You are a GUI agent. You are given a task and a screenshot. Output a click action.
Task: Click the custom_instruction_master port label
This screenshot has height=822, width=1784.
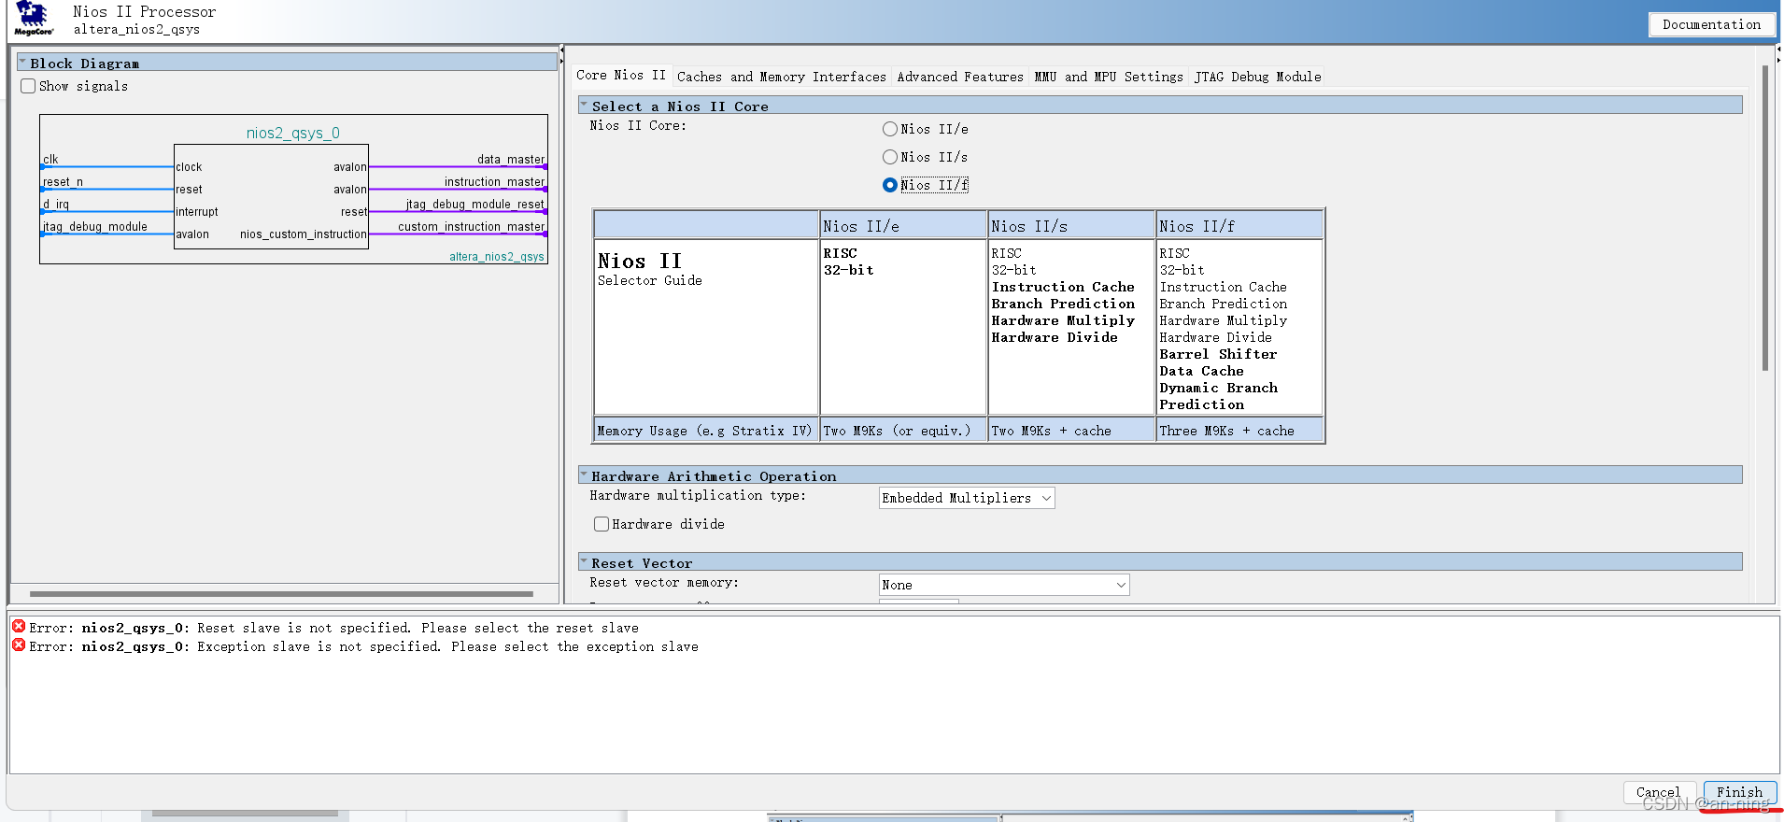coord(472,227)
